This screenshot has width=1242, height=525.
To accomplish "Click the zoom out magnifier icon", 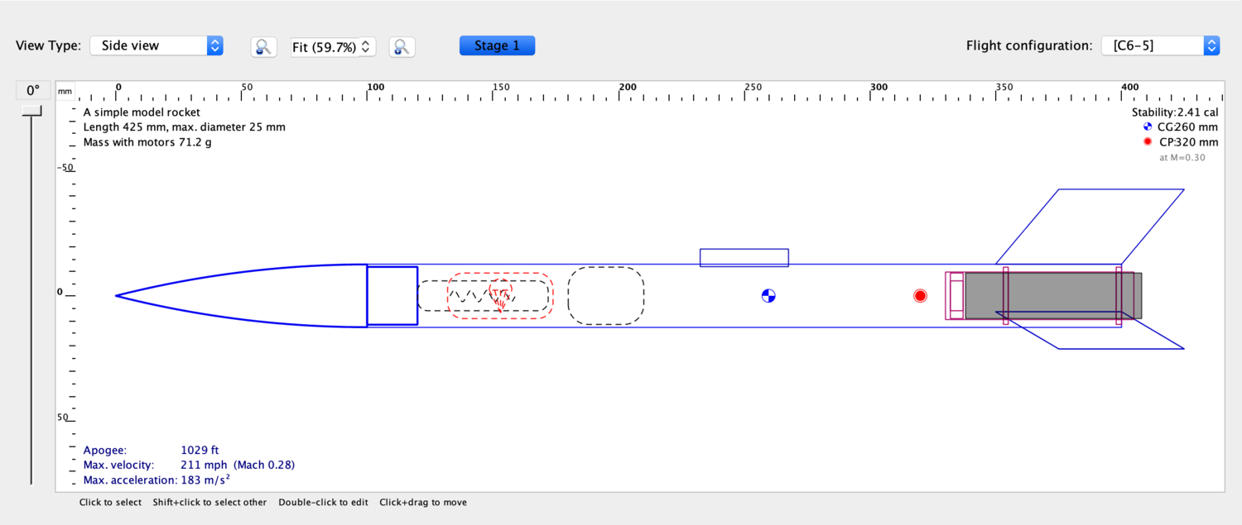I will (x=263, y=46).
